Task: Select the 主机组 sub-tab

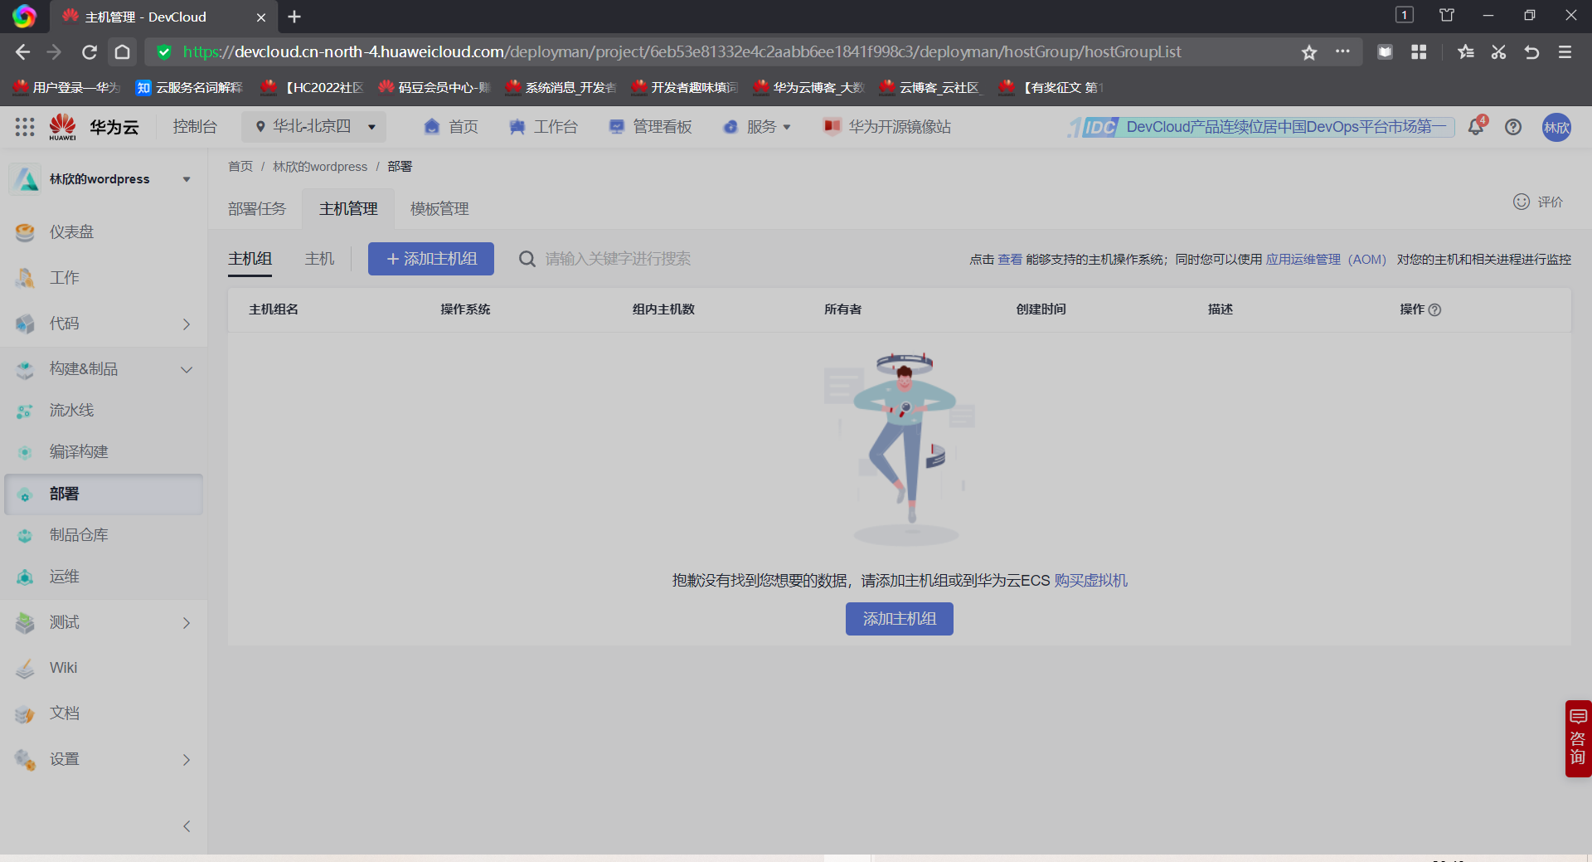Action: pos(250,259)
